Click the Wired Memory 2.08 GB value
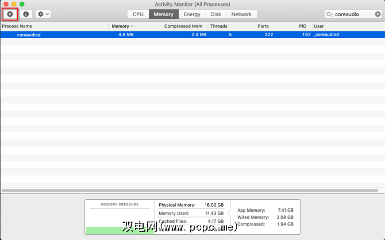385x240 pixels. [285, 217]
